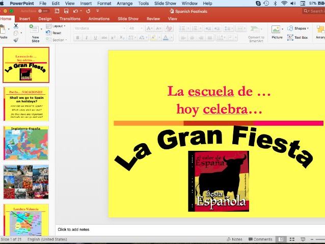Redo the last action
Viewport: 325px width, 244px height.
tap(88, 11)
